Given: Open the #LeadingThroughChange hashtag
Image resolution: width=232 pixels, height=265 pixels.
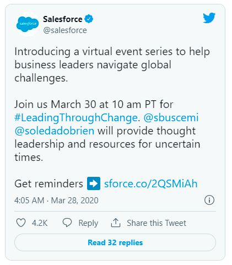Looking at the screenshot, I should click(76, 117).
